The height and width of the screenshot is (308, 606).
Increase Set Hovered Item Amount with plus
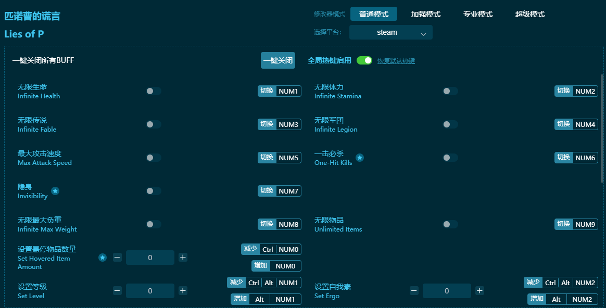tap(183, 258)
